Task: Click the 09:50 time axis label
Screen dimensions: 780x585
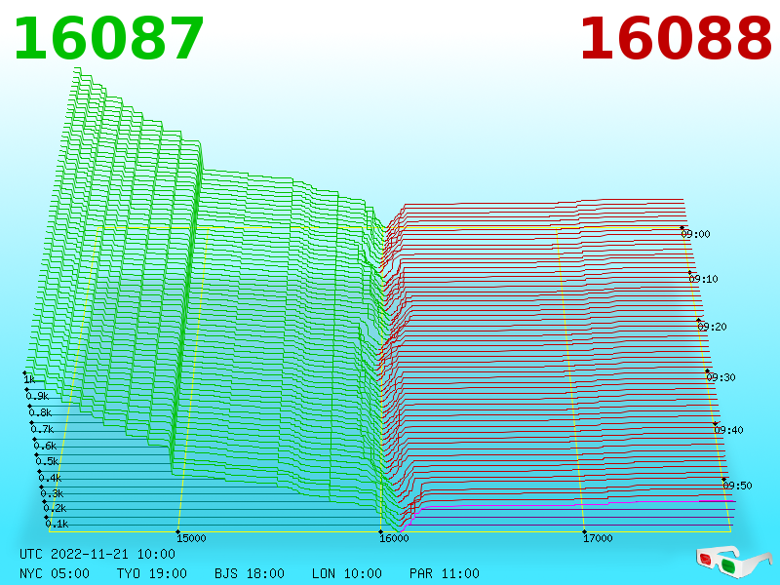Action: pos(737,486)
